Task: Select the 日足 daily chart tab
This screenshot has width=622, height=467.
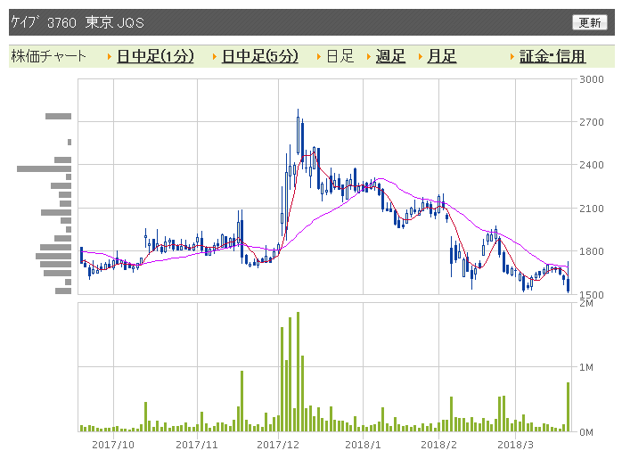Action: (x=340, y=56)
